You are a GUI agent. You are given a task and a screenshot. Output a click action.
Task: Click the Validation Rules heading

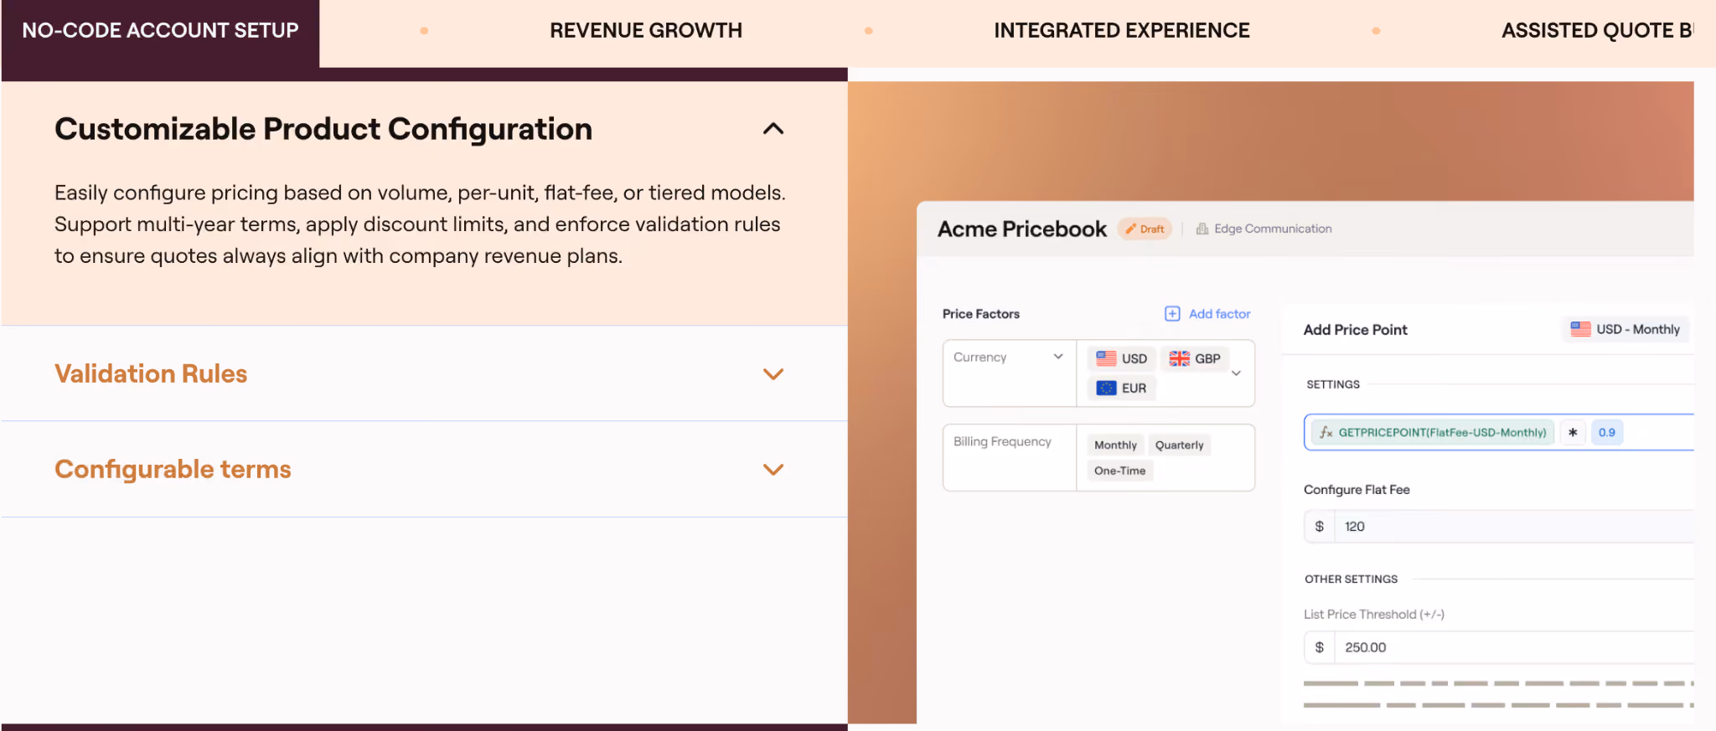[151, 373]
